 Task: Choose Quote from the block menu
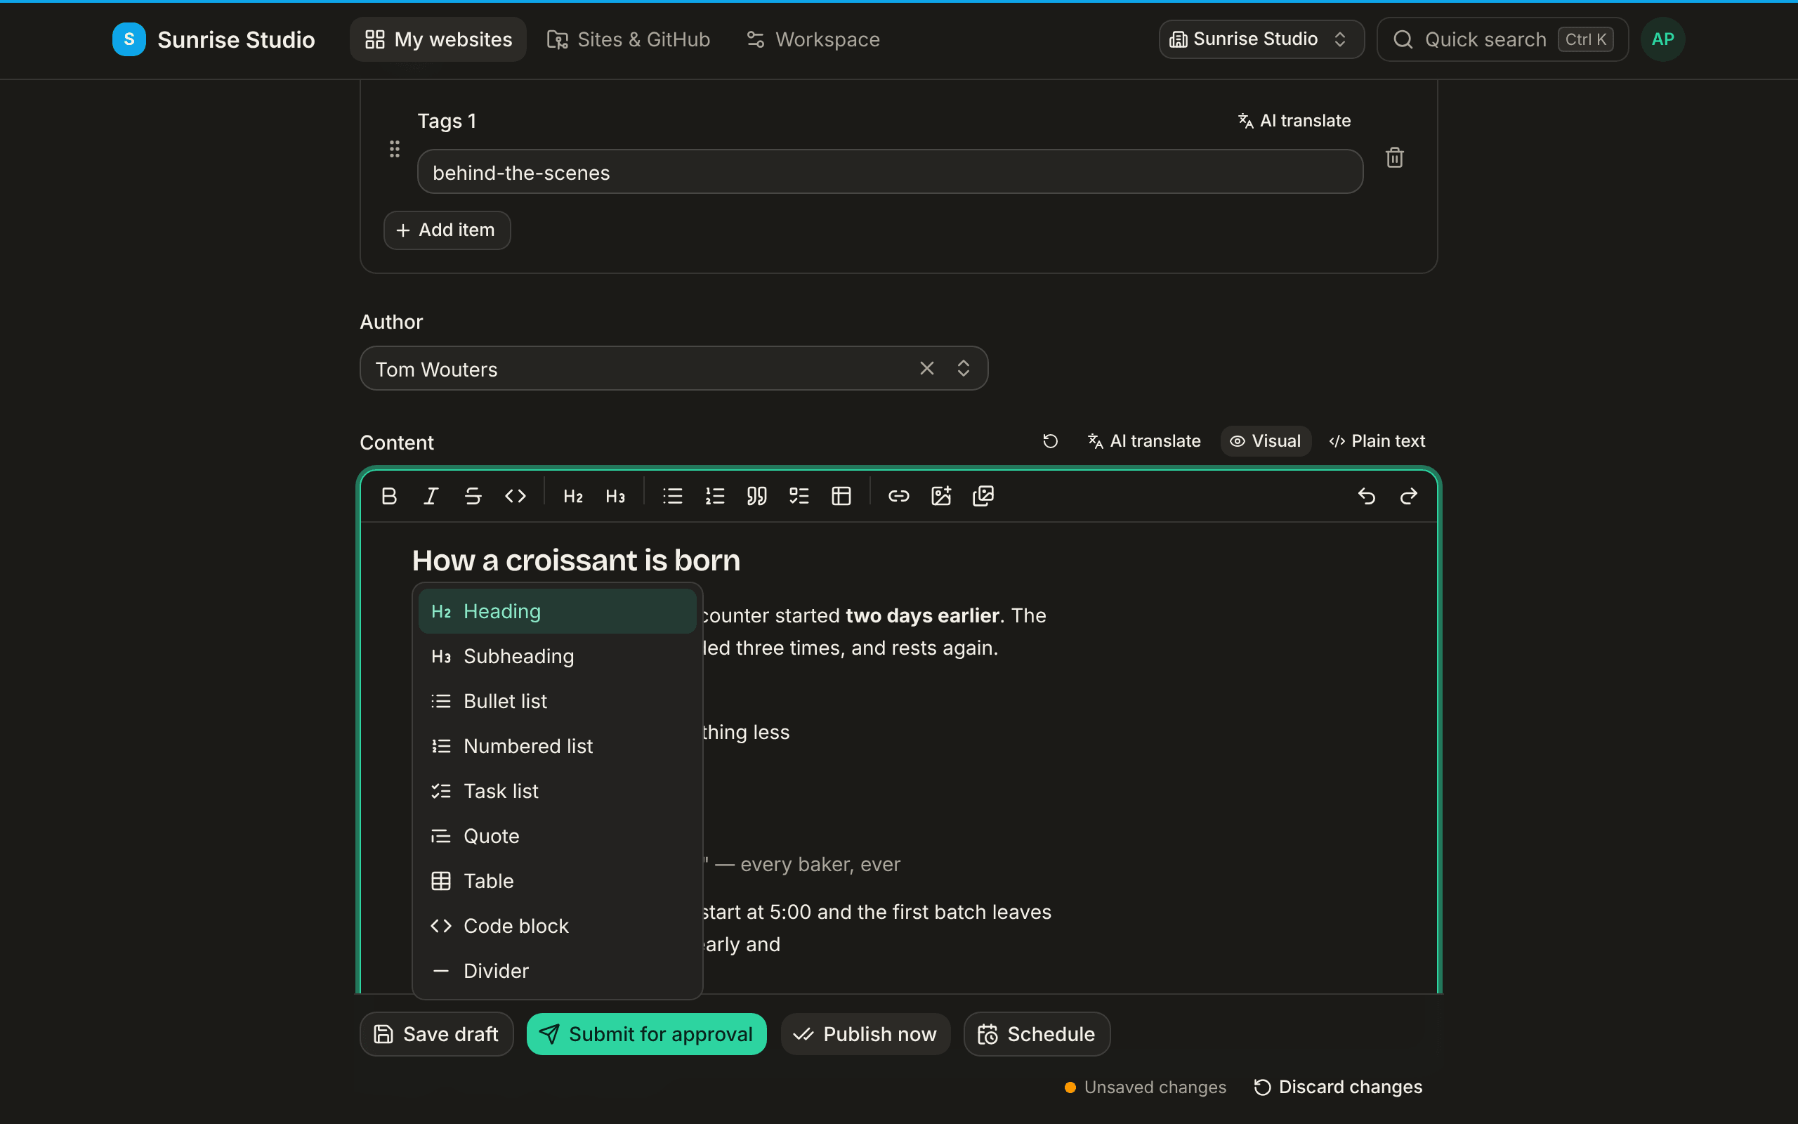[x=557, y=836]
